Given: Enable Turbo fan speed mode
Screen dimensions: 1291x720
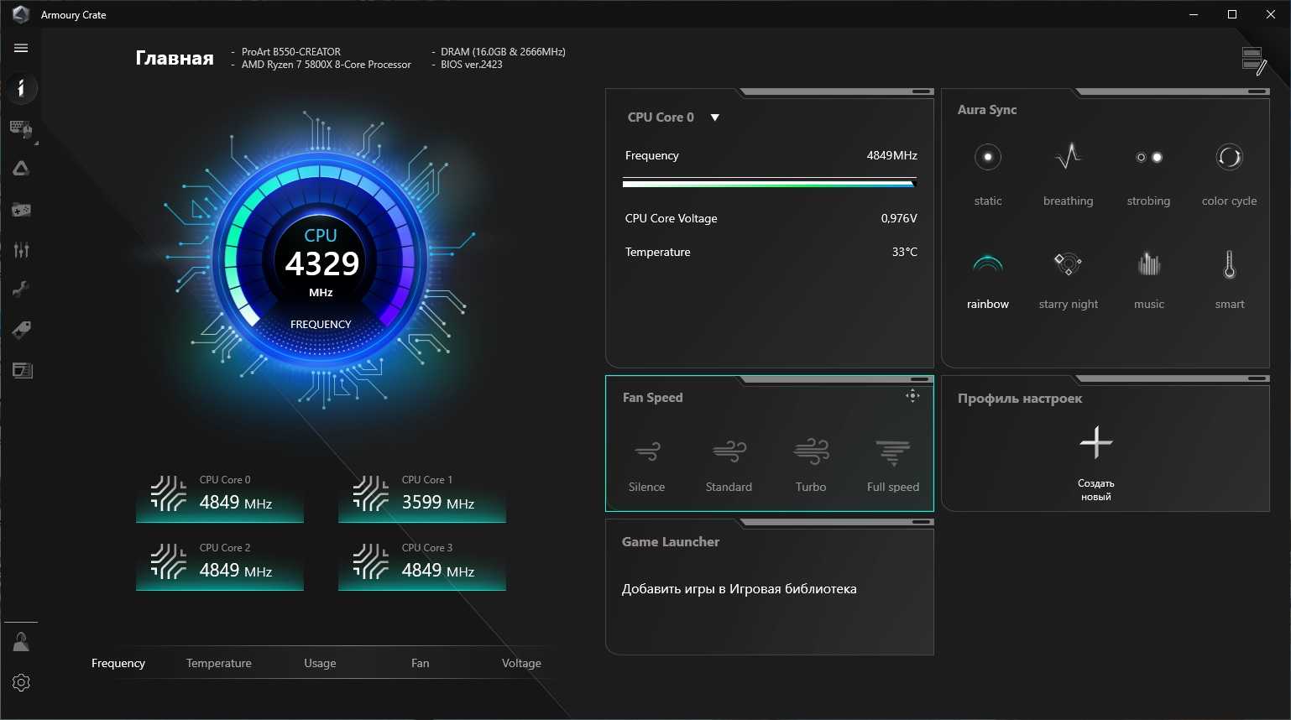Looking at the screenshot, I should [810, 463].
